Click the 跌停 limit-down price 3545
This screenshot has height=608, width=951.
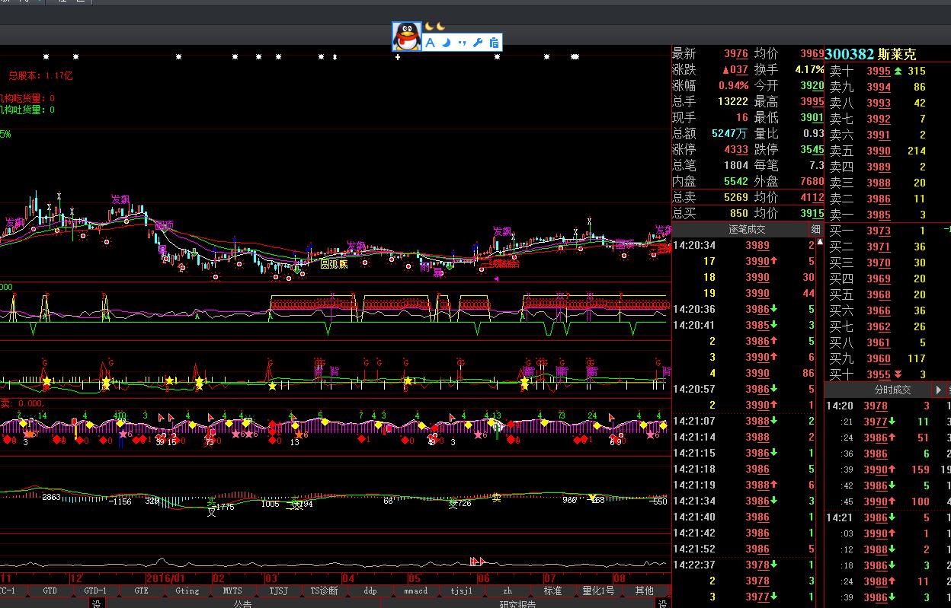click(x=812, y=149)
